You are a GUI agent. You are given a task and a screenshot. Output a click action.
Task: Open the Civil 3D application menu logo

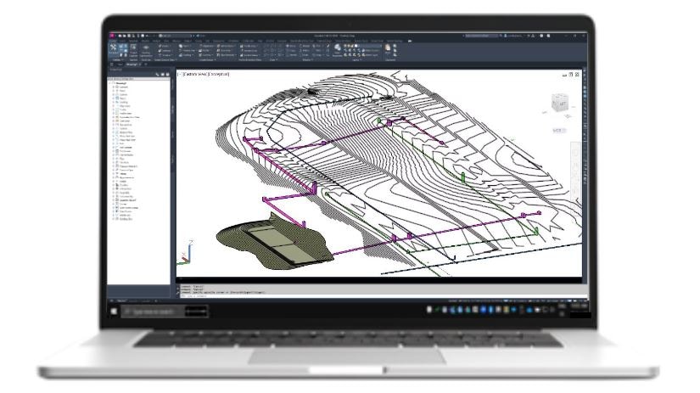tap(111, 36)
